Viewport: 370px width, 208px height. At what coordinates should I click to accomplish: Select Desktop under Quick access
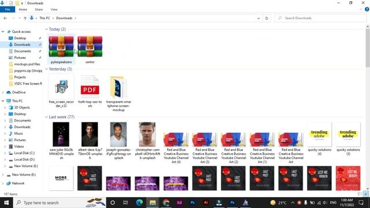[x=20, y=38]
